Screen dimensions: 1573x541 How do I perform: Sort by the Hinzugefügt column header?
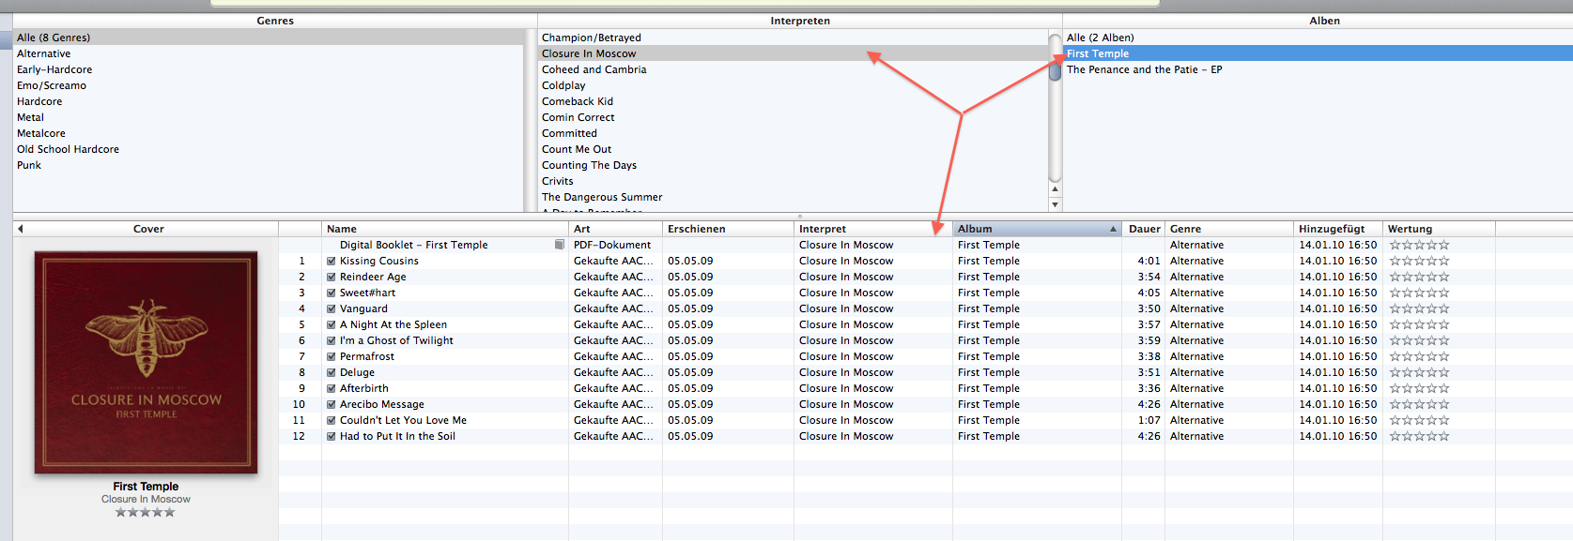1338,229
